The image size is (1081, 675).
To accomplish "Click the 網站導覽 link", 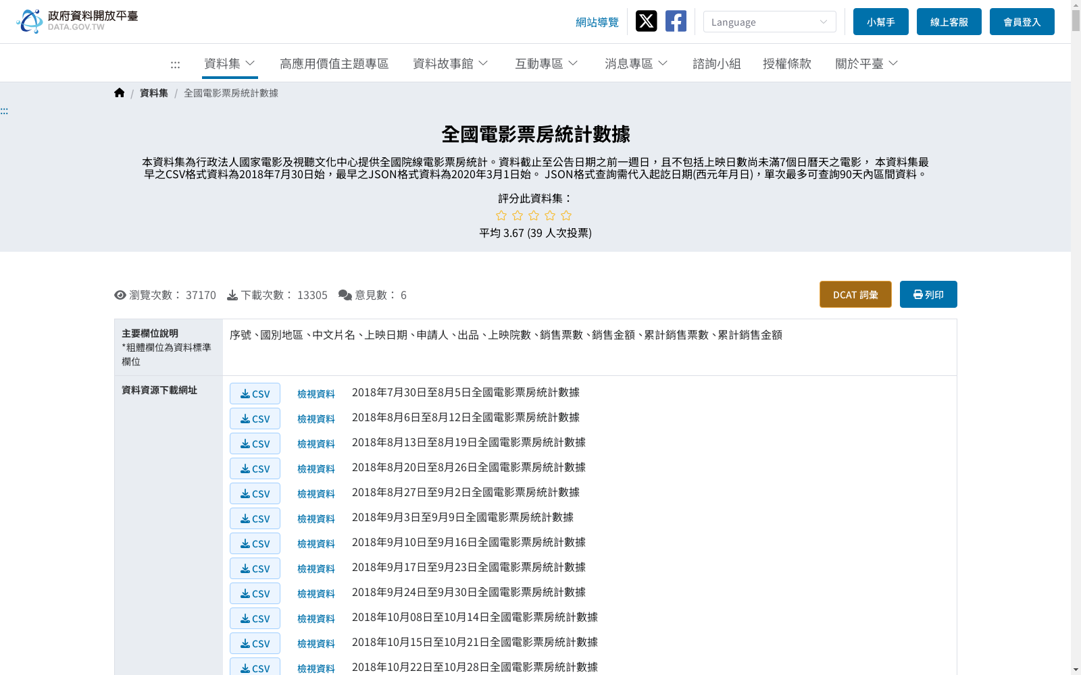I will 597,22.
